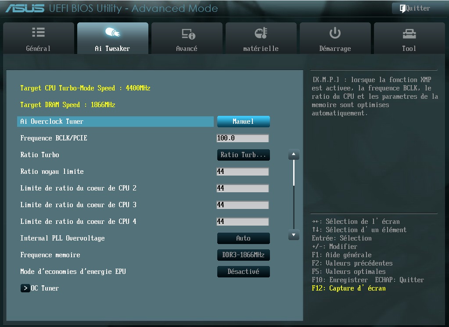Edit the Ratio noyau limite field

pos(242,172)
